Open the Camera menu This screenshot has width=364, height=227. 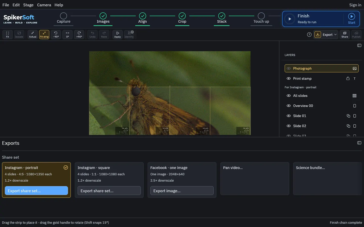[x=44, y=5]
